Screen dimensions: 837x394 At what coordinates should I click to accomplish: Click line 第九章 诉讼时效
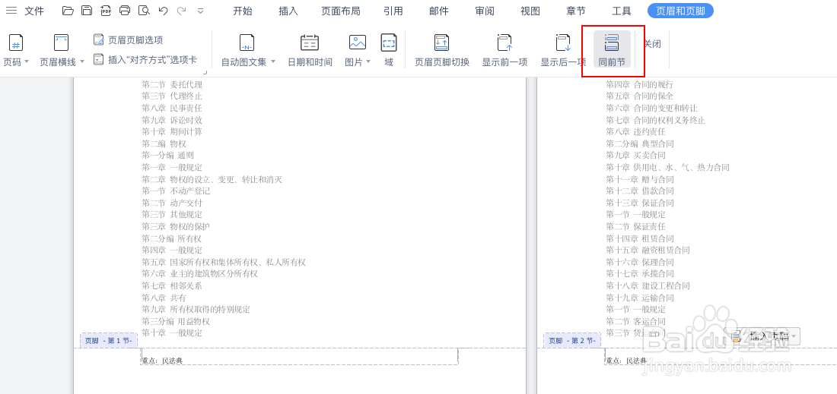pyautogui.click(x=172, y=120)
